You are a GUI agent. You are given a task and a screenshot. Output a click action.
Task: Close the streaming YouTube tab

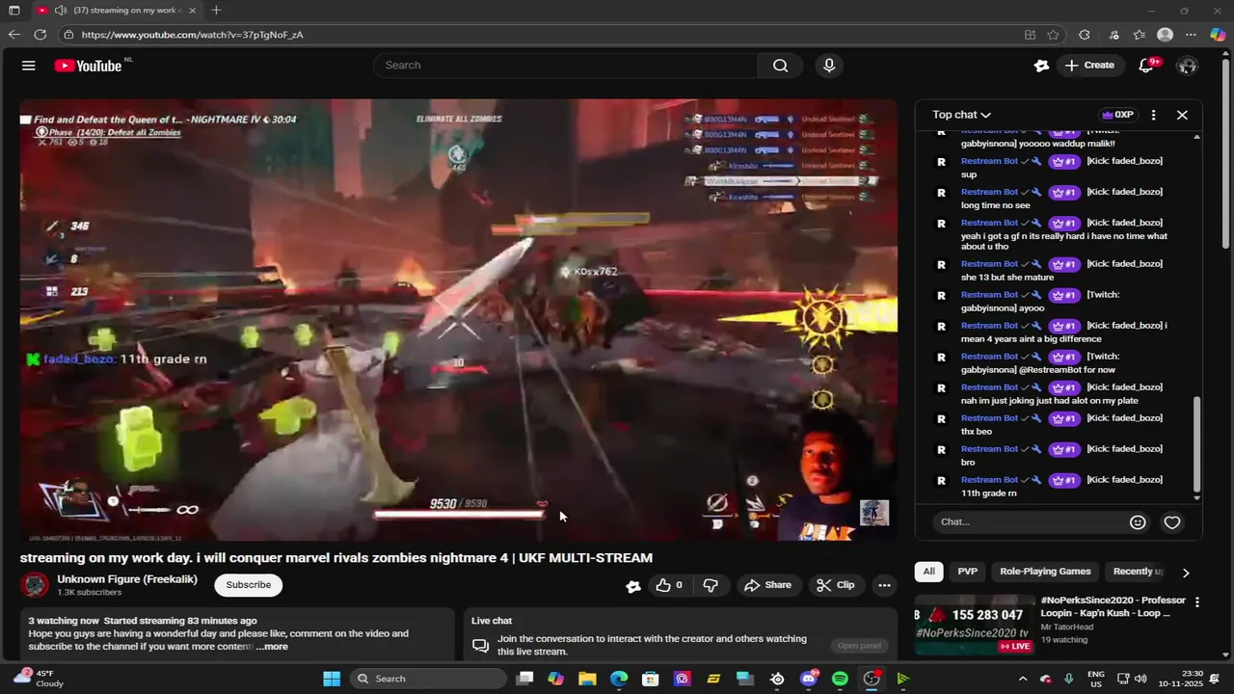(x=193, y=11)
